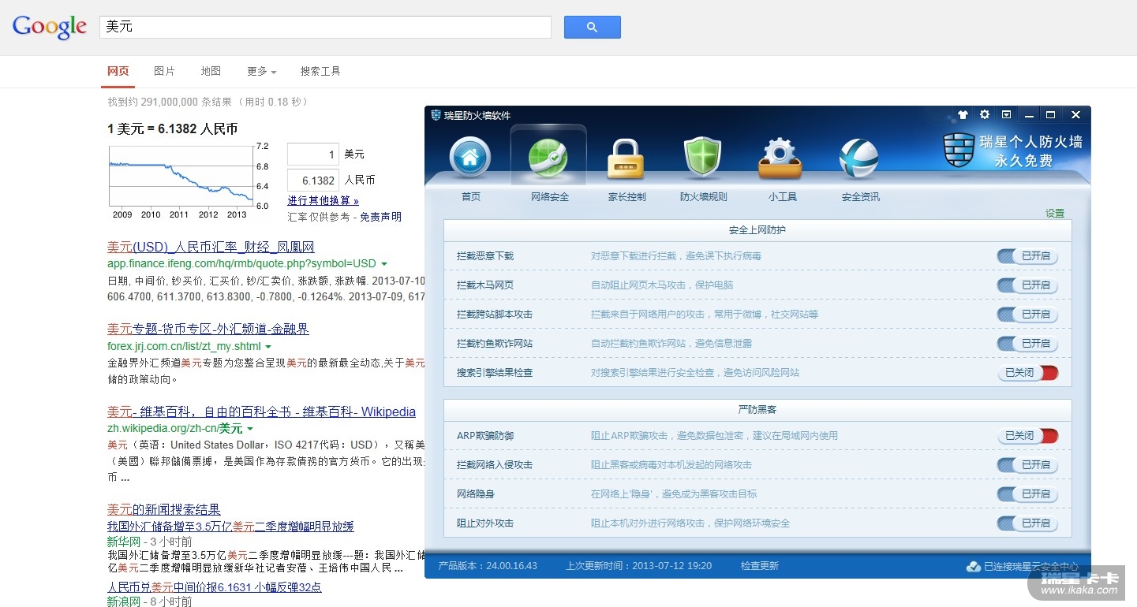Click the skin T-shirt icon in the title bar
Image resolution: width=1137 pixels, height=607 pixels.
click(963, 115)
